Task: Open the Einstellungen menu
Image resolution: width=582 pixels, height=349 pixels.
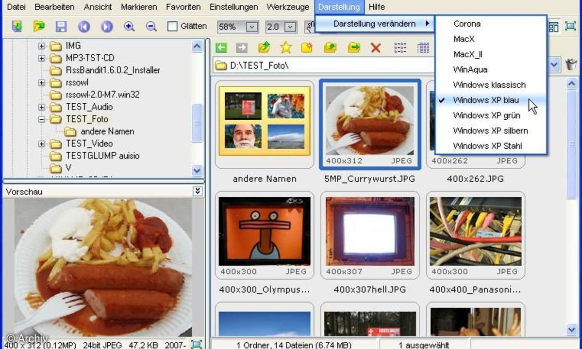Action: point(233,7)
